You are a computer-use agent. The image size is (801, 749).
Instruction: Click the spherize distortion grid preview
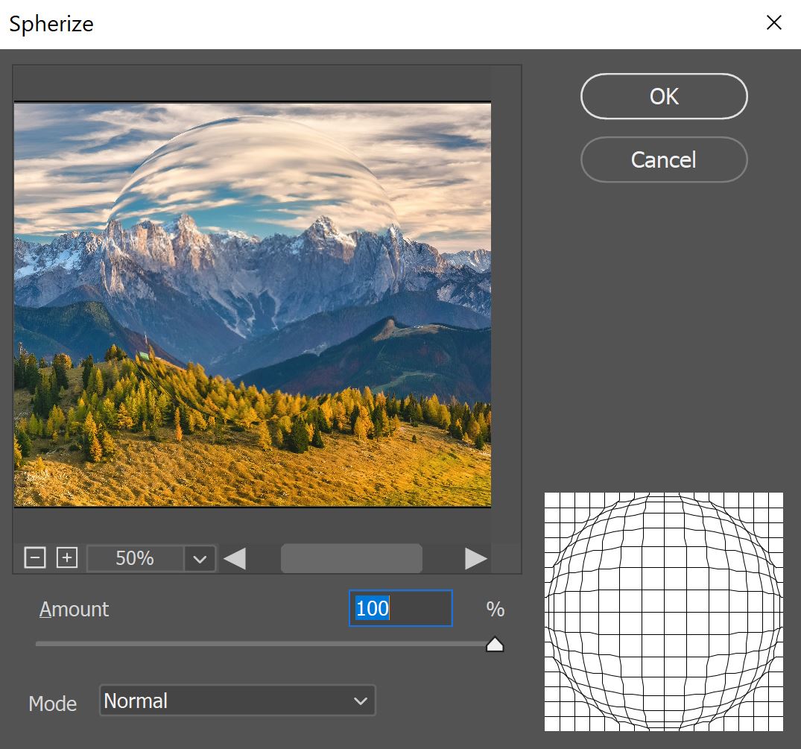(x=663, y=611)
